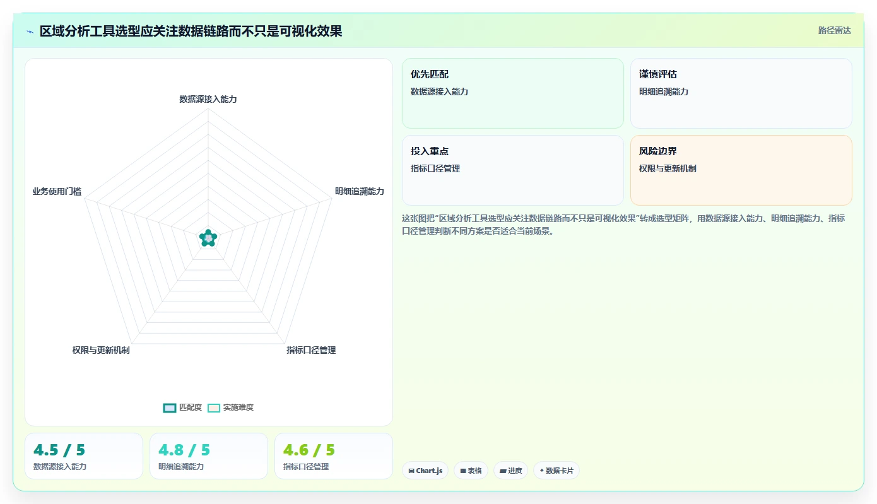This screenshot has height=504, width=877.
Task: Click the 匹配度 legend color box
Action: [x=169, y=407]
